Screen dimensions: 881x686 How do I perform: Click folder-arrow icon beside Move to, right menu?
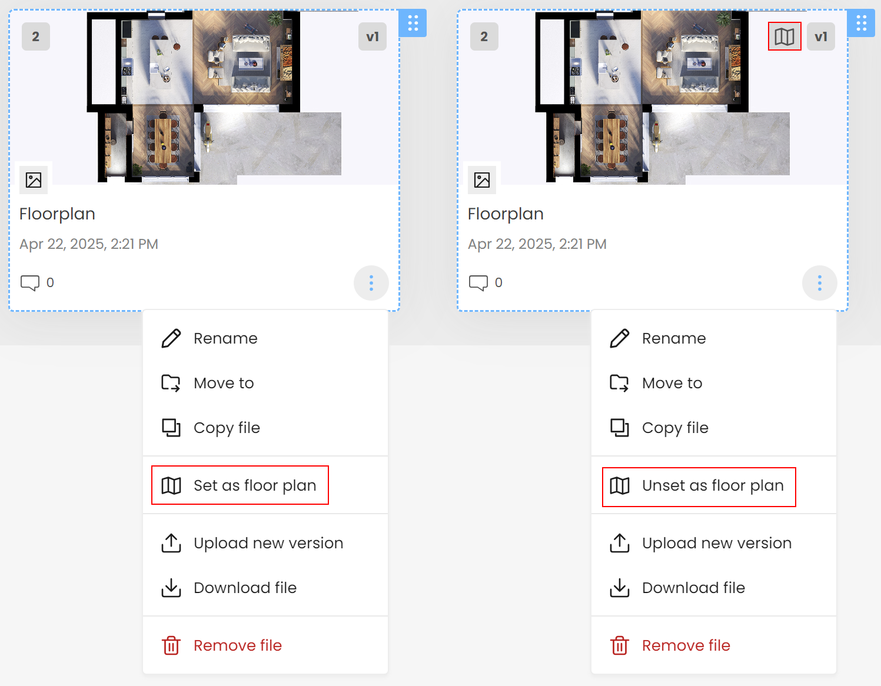point(620,383)
